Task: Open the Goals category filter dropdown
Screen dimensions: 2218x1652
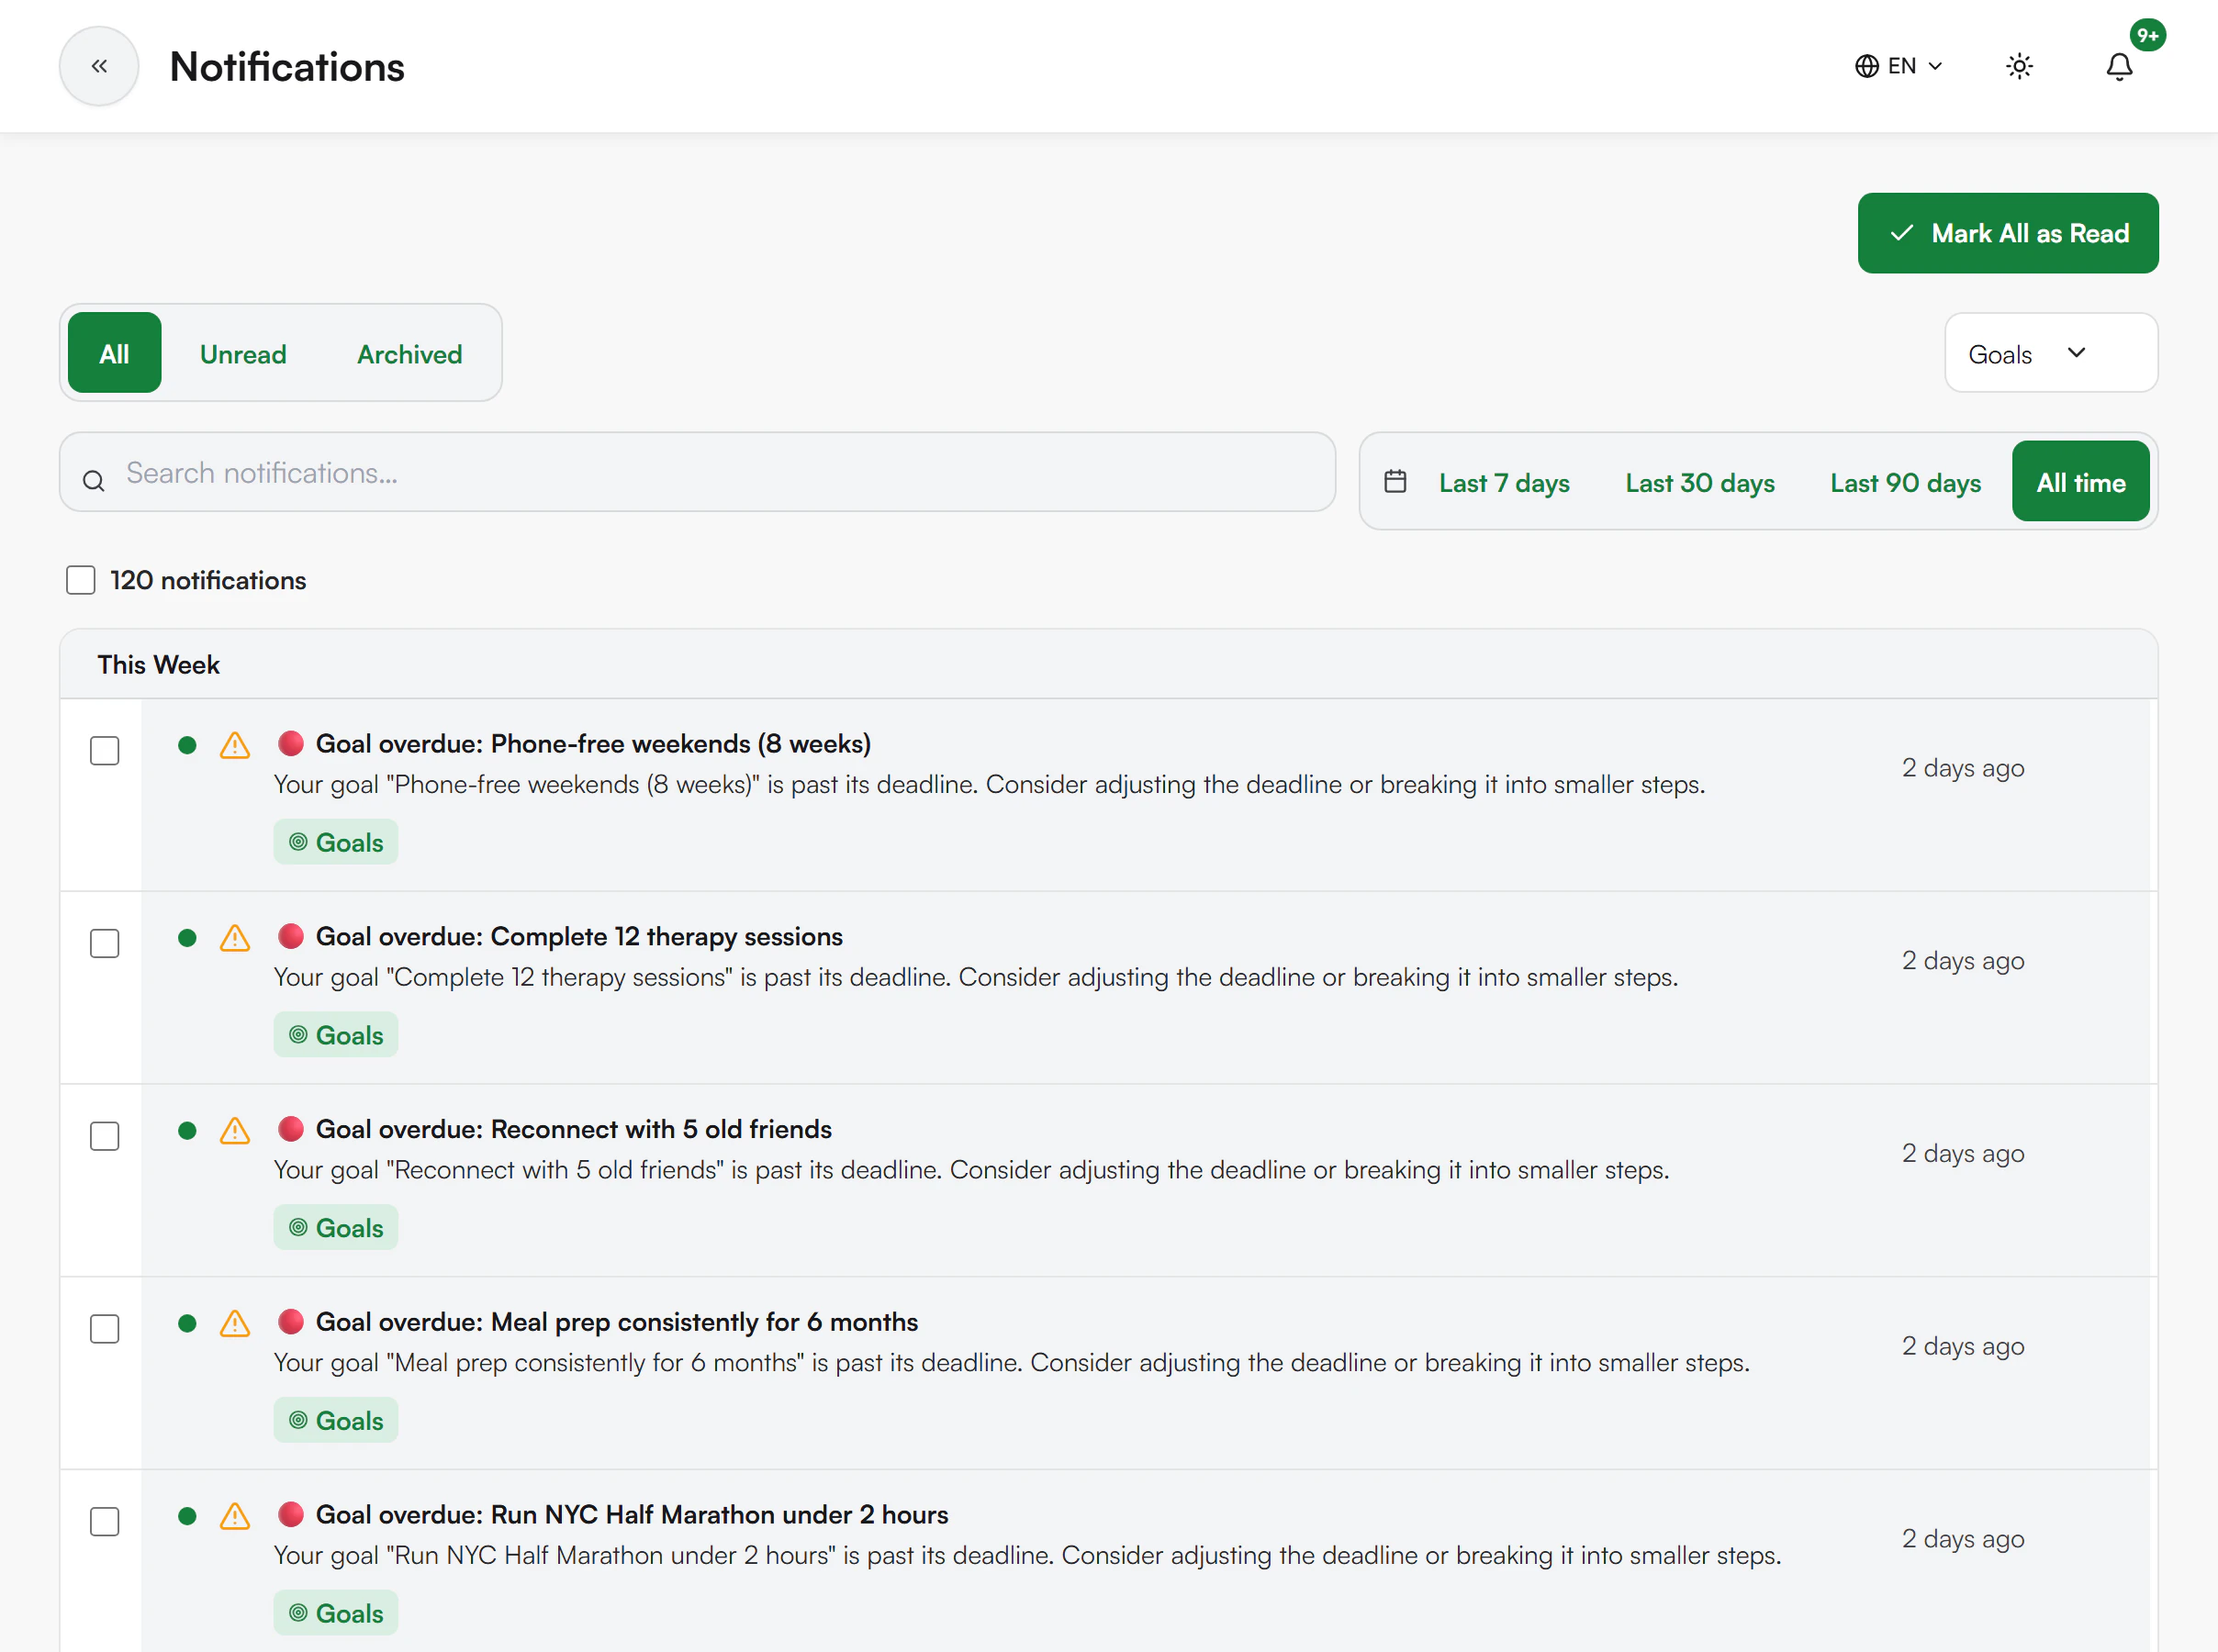Action: [2051, 353]
